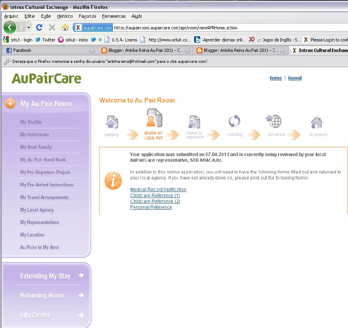Click the Forward navigation arrow
Viewport: 348px width, 328px height.
tap(21, 27)
